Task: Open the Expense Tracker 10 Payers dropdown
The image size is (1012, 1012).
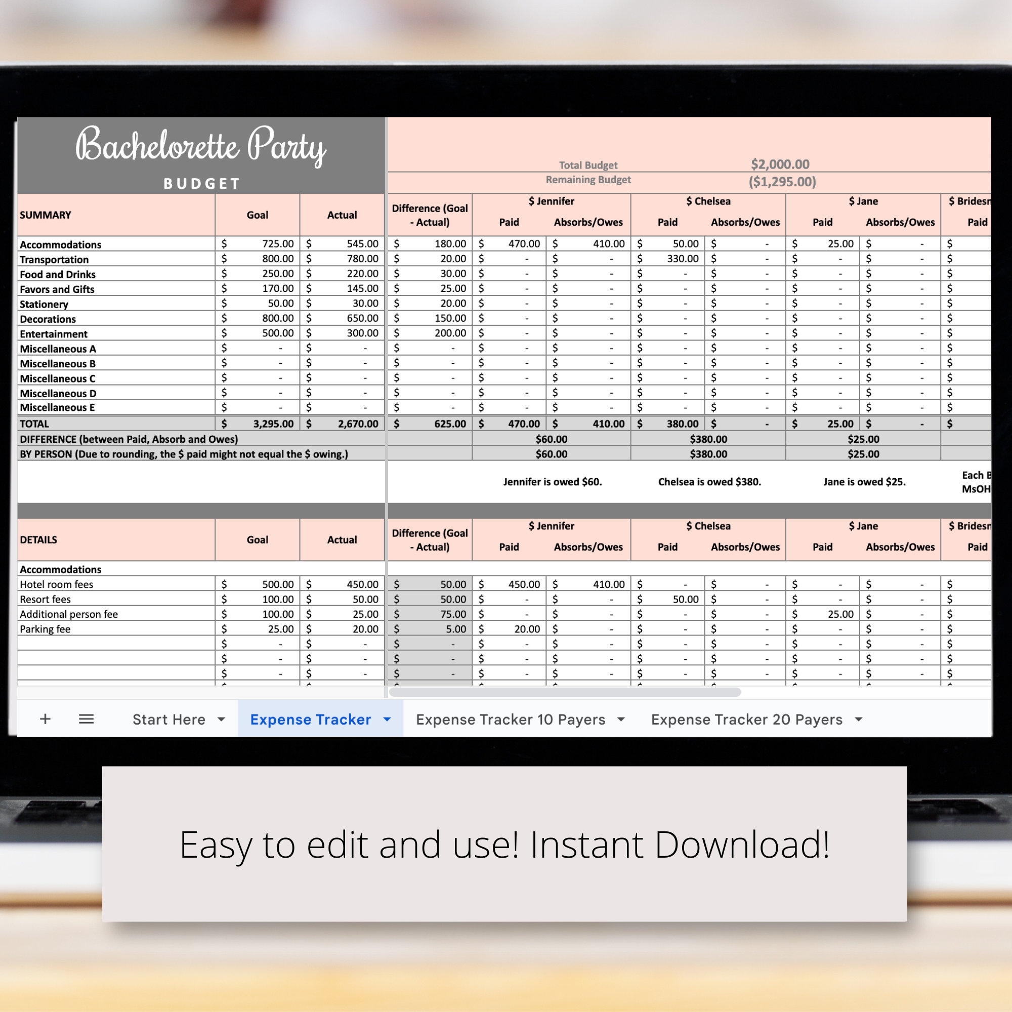Action: click(x=621, y=720)
